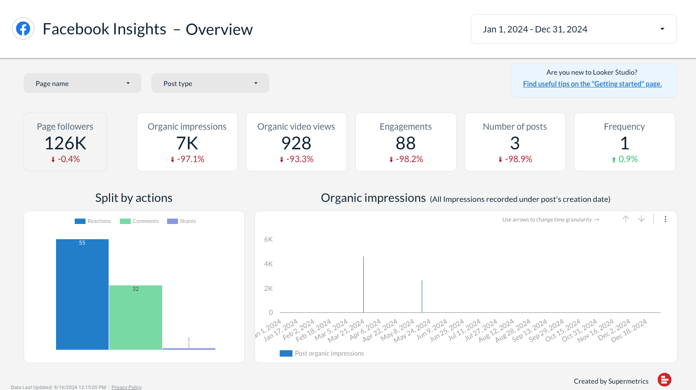Select the Engagements scorecard showing 88
The image size is (696, 390).
click(x=406, y=142)
